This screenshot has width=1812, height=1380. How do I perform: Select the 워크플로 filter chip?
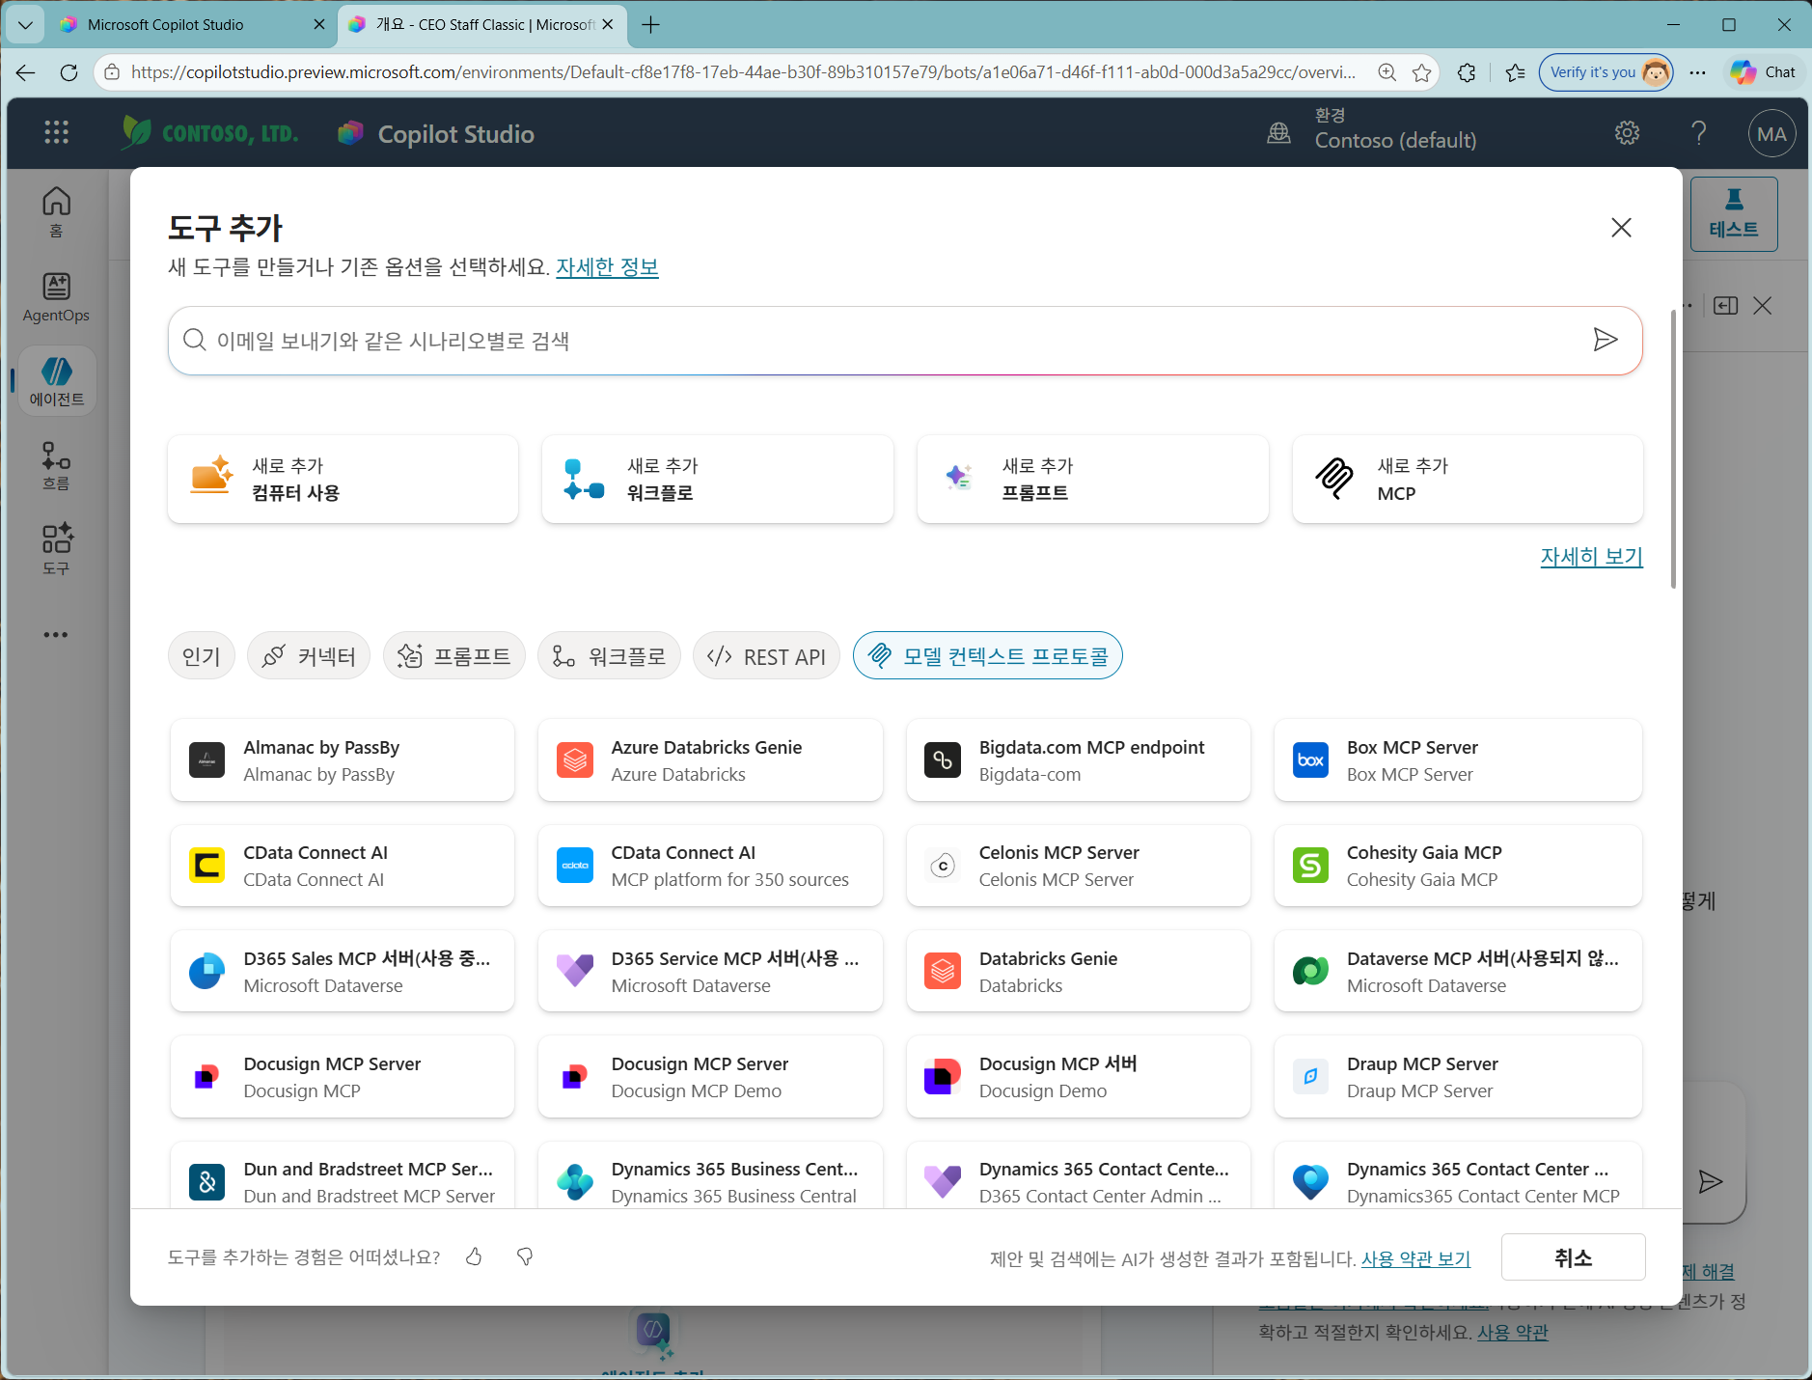[609, 656]
